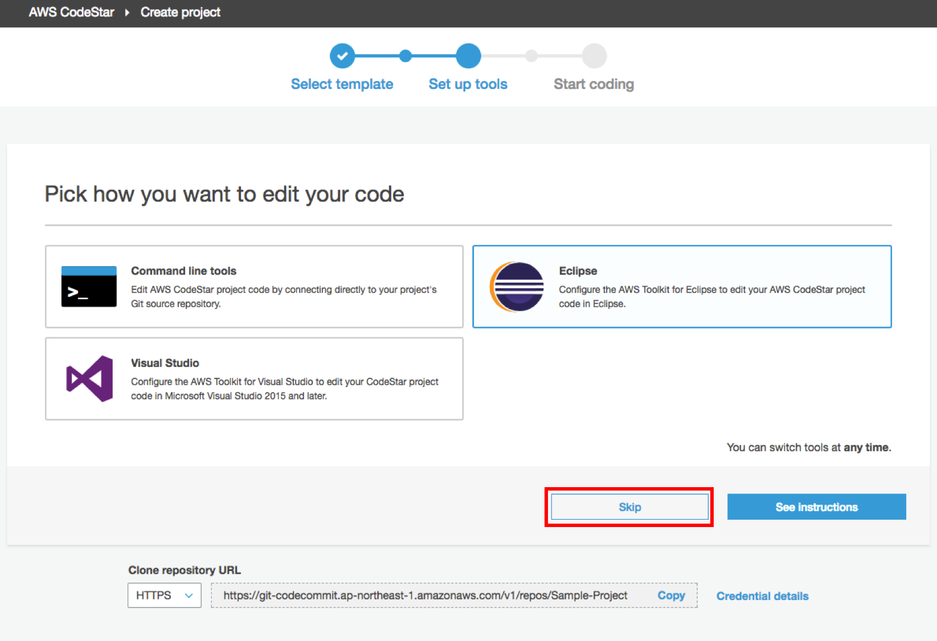Click the Set up tools step label
The height and width of the screenshot is (641, 937).
click(x=468, y=84)
